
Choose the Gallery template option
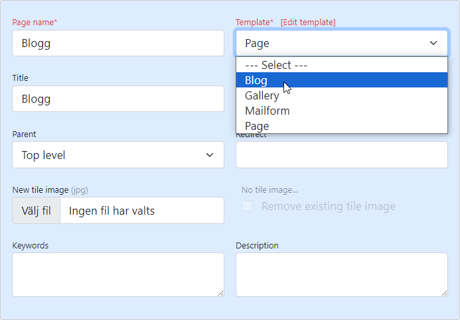click(262, 95)
